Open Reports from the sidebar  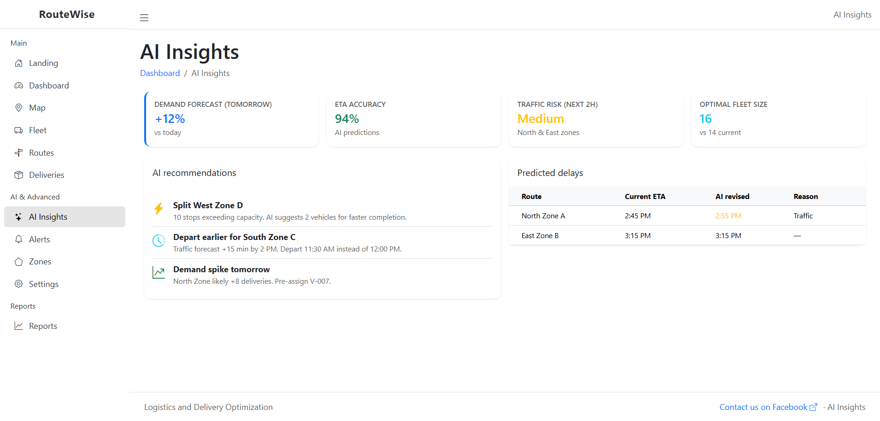click(43, 326)
